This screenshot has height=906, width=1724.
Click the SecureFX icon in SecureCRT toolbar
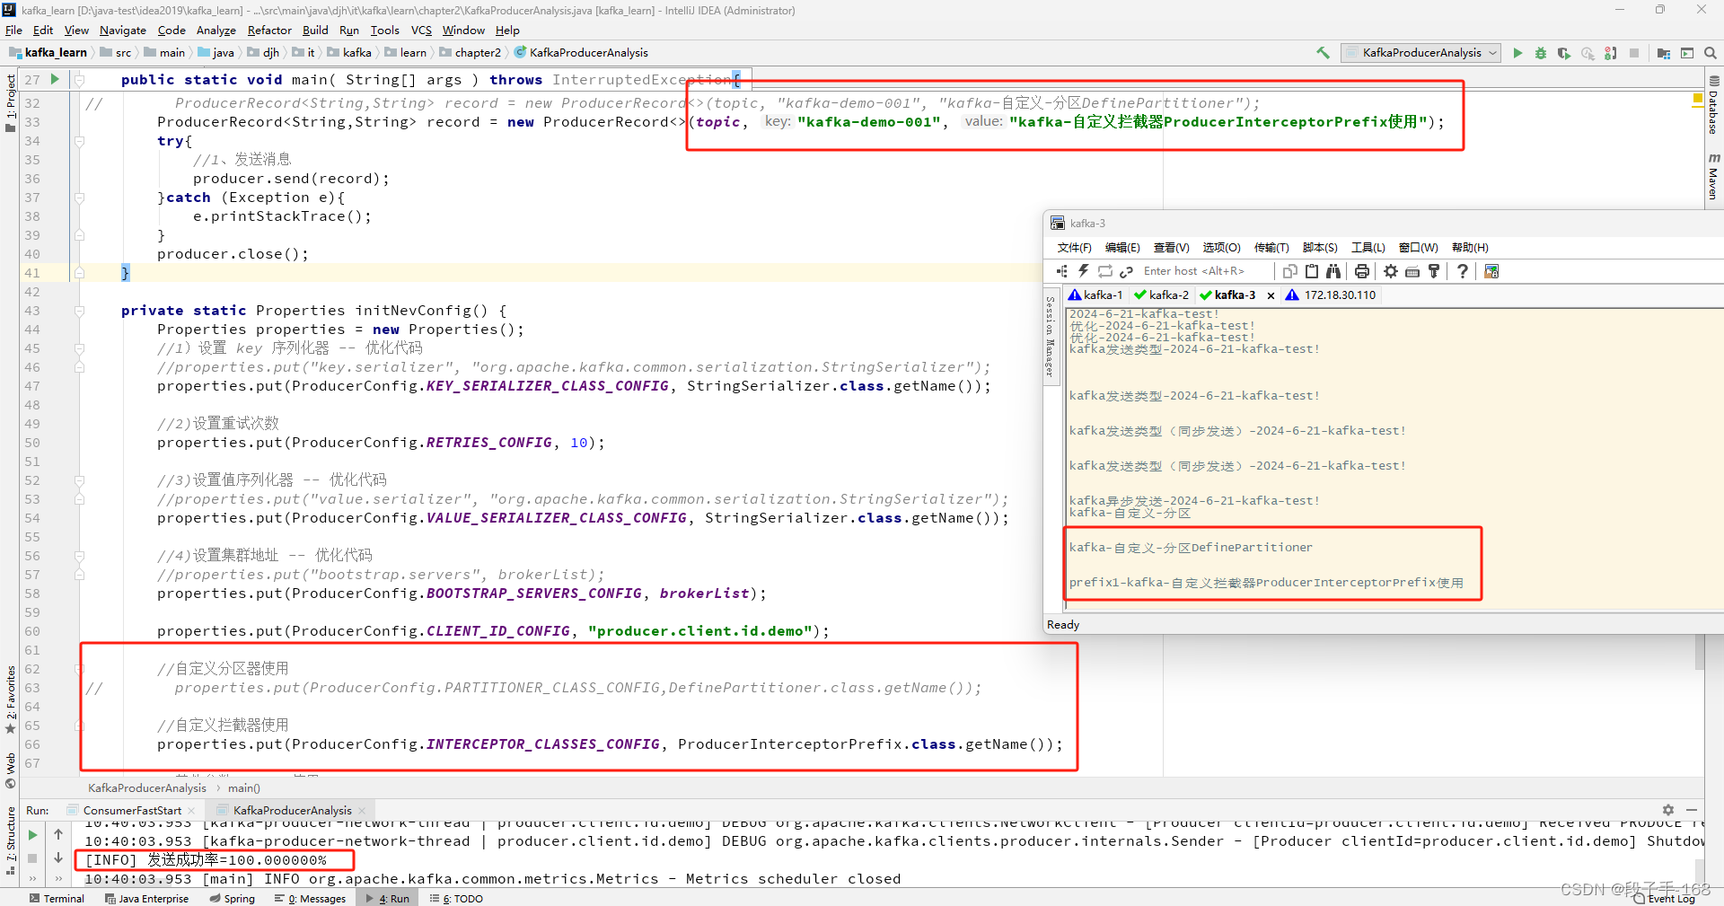(x=1491, y=271)
